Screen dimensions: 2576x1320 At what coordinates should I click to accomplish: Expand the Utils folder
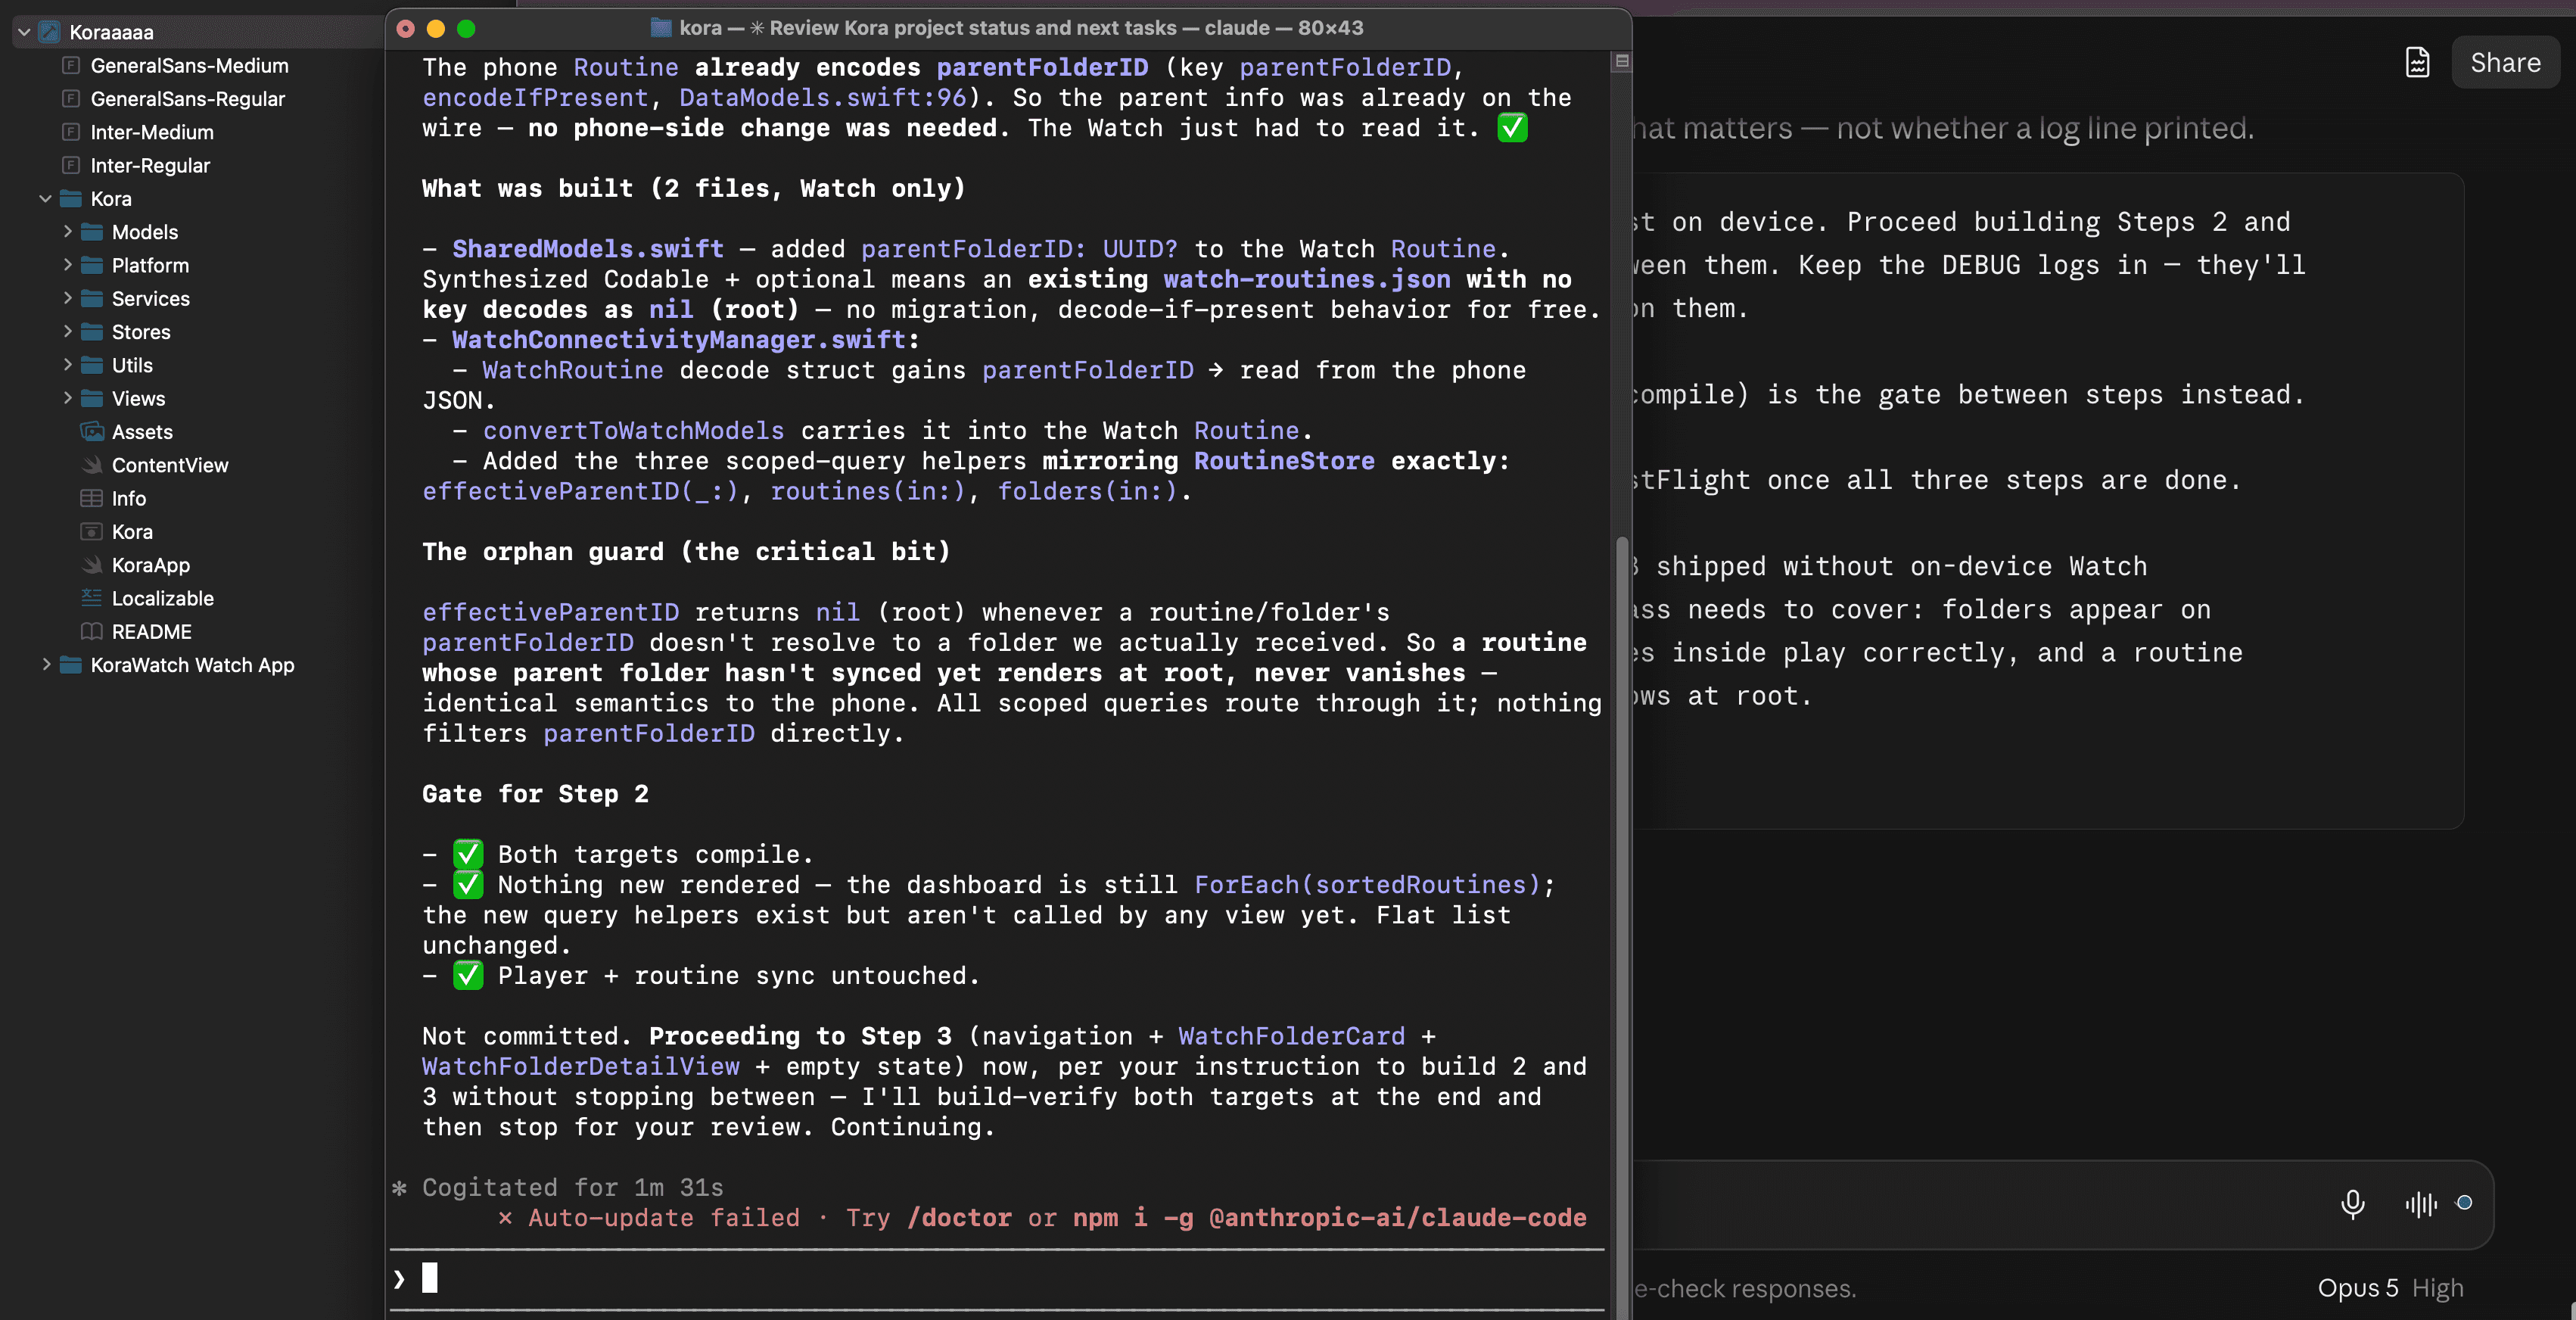pos(67,365)
